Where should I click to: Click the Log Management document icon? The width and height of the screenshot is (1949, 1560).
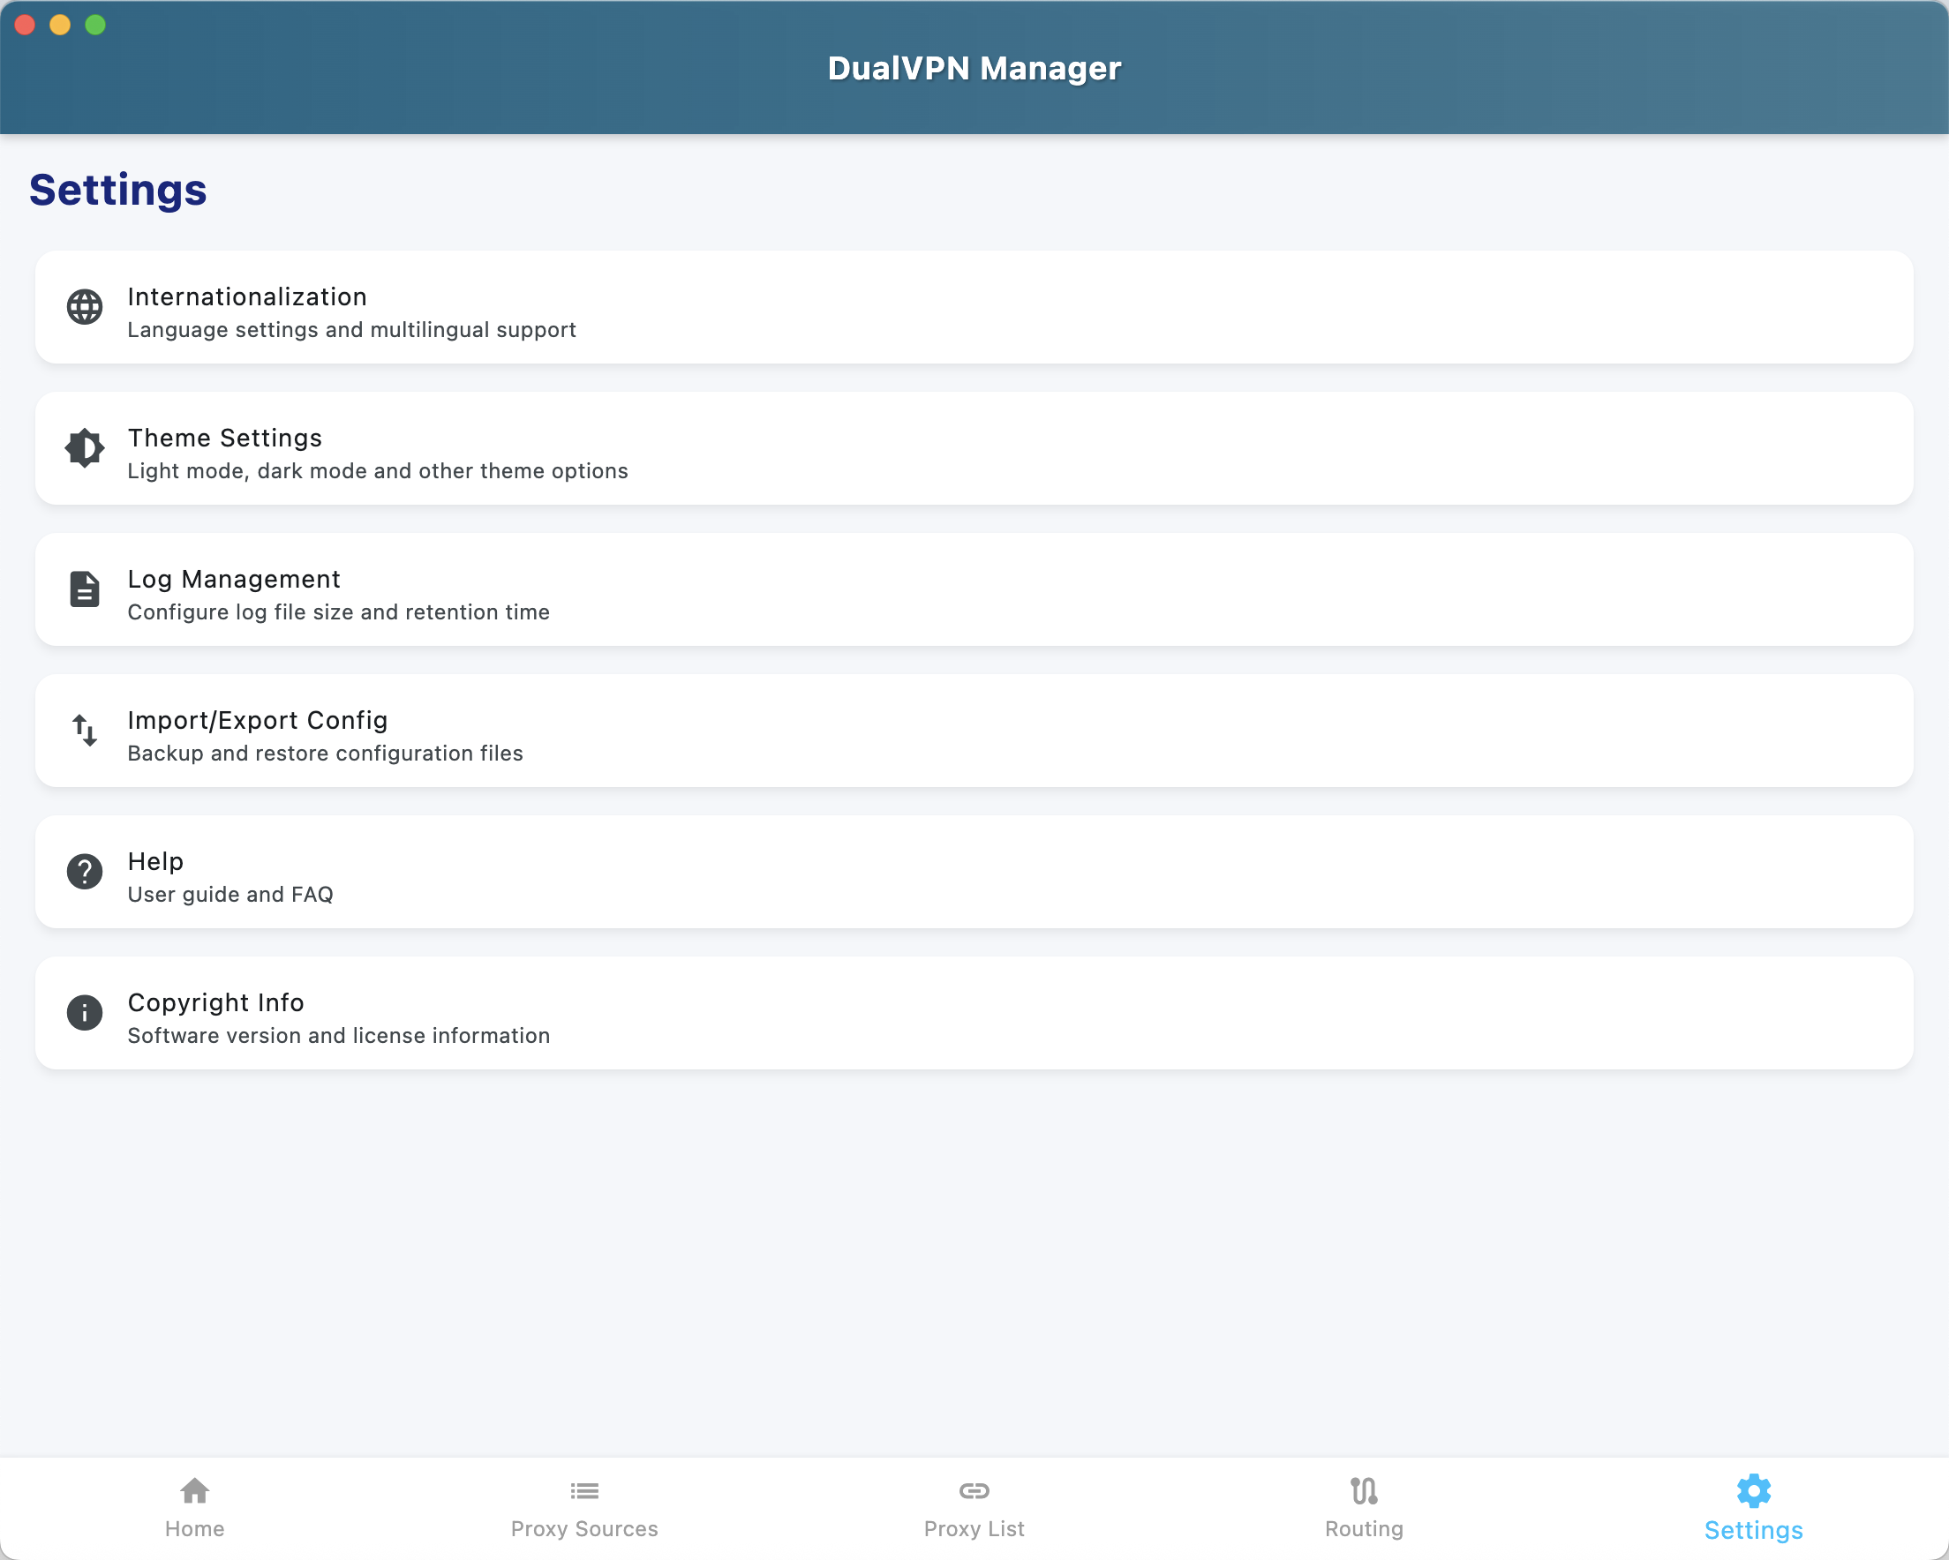coord(85,589)
